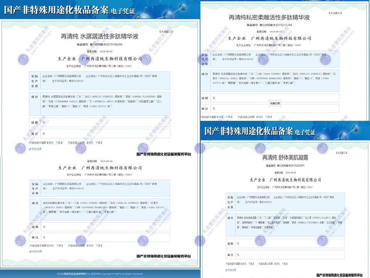The image size is (370, 278).
Task: Click the filing date 2019-09-04
Action: pyautogui.click(x=106, y=161)
